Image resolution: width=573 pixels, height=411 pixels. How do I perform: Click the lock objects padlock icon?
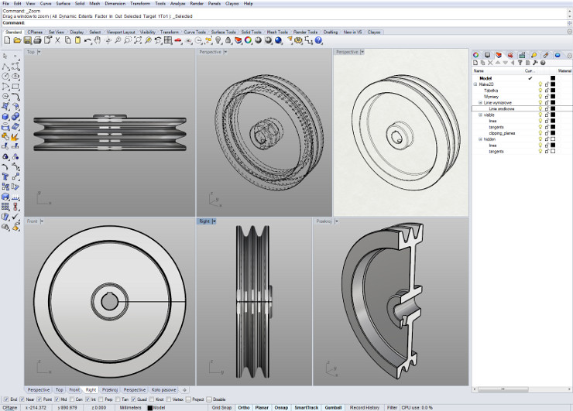(x=228, y=40)
